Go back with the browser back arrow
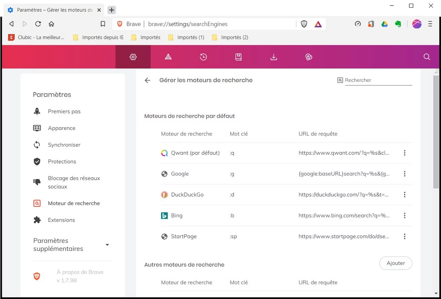 [x=11, y=24]
